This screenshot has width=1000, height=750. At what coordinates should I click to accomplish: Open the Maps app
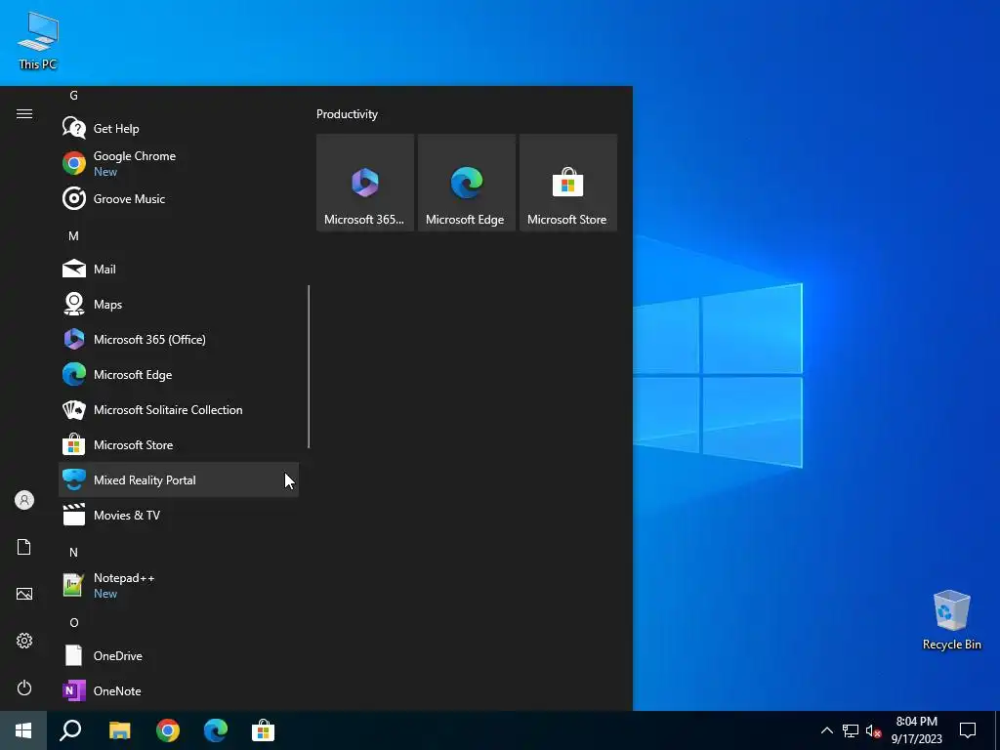point(179,304)
